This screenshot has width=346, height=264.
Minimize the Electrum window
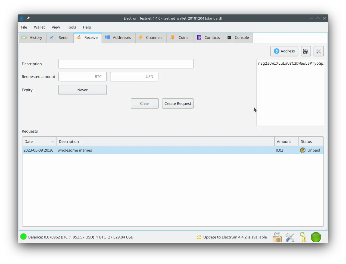(x=311, y=18)
